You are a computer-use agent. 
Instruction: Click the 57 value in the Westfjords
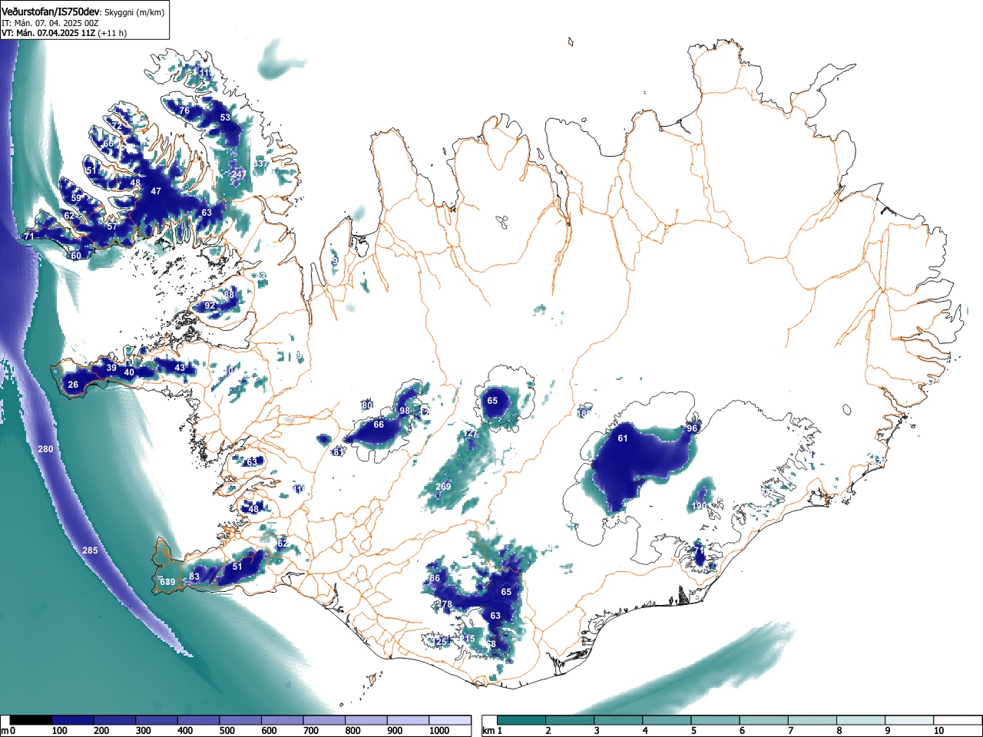(112, 226)
